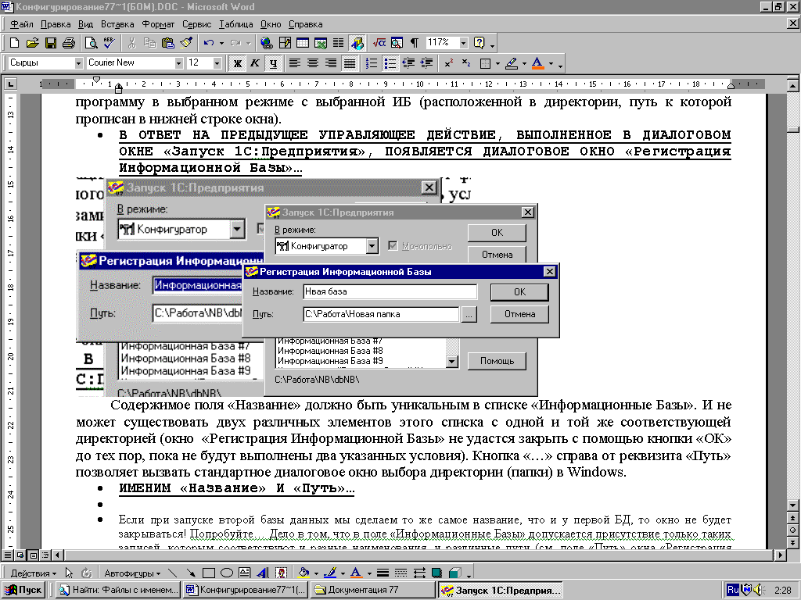
Task: Run the spelling check icon
Action: pyautogui.click(x=109, y=43)
